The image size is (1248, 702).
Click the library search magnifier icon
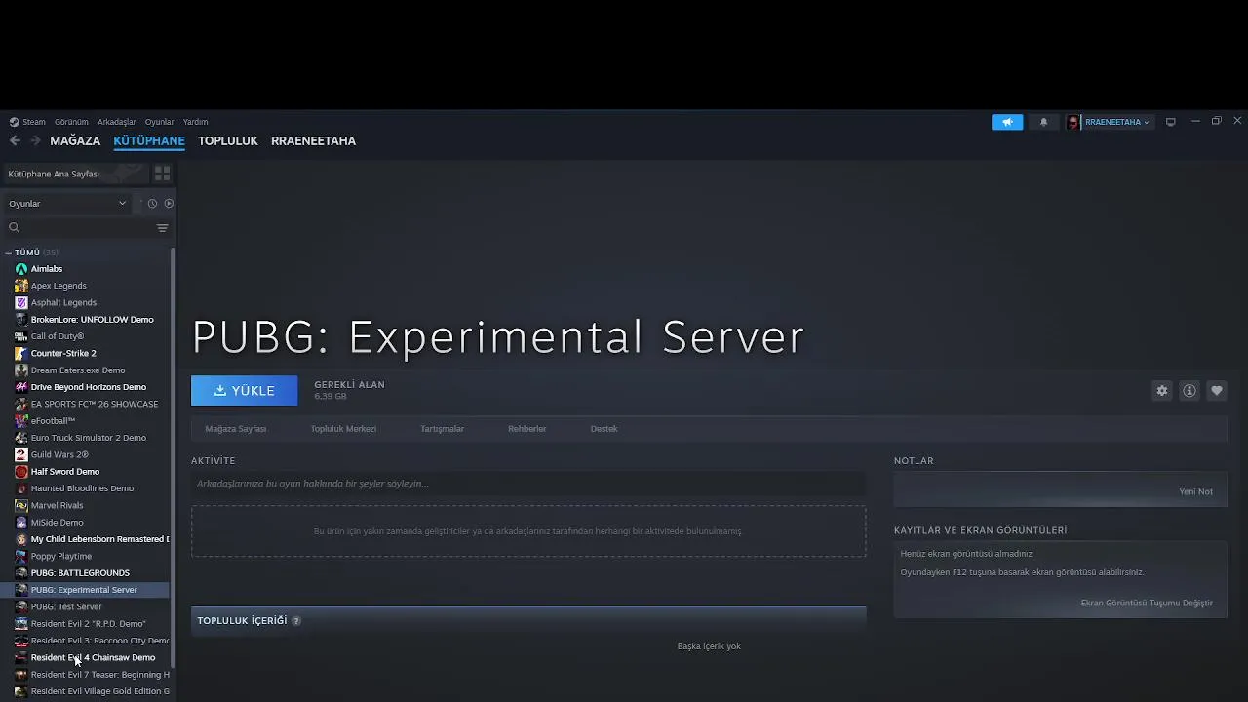(x=14, y=228)
